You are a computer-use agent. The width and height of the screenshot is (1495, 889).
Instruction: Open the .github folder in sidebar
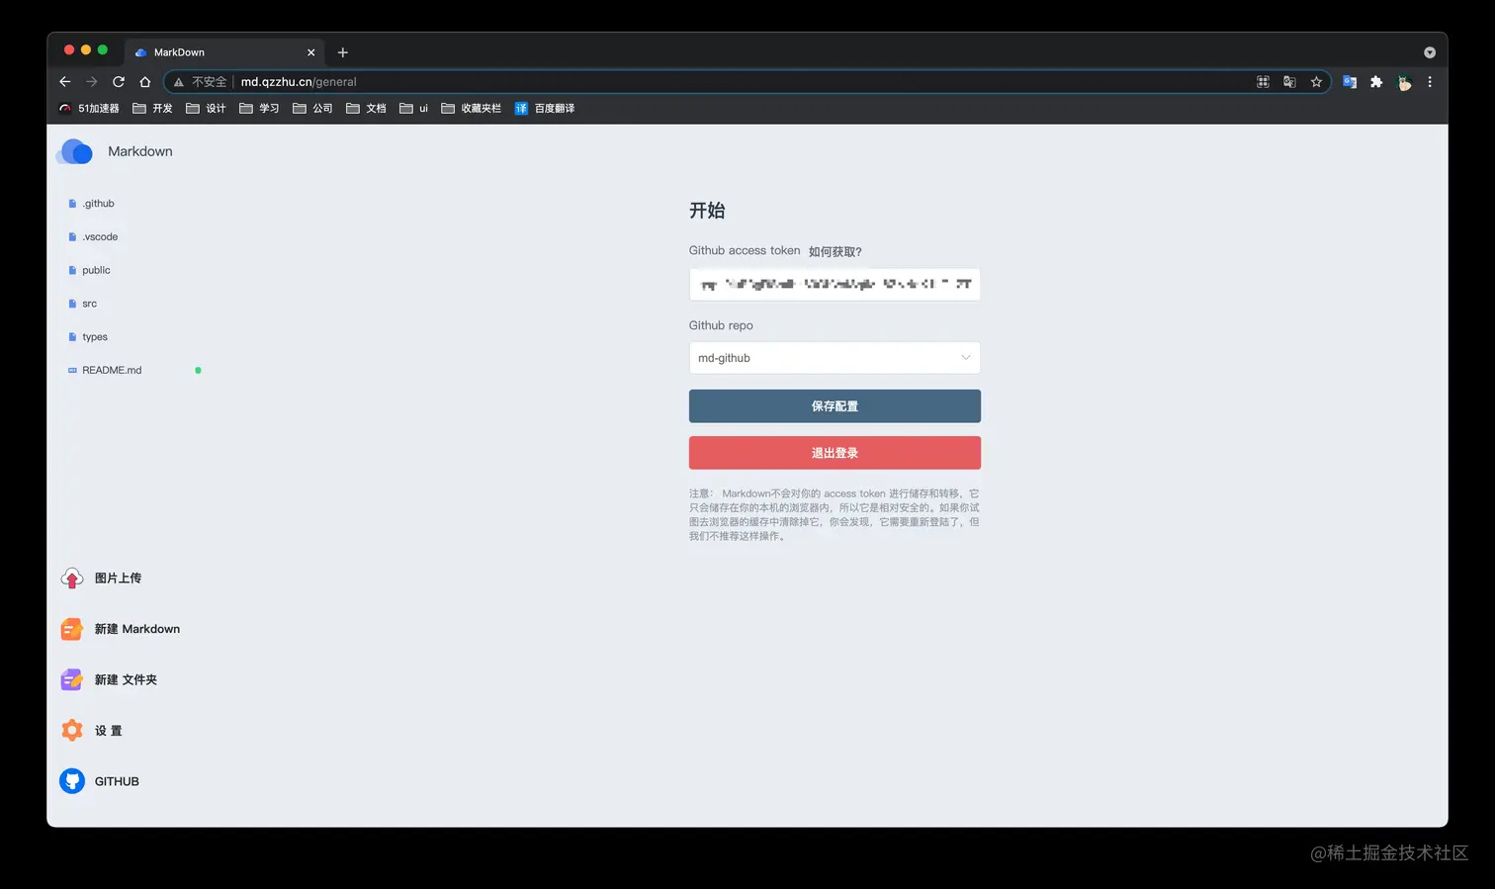pos(98,204)
